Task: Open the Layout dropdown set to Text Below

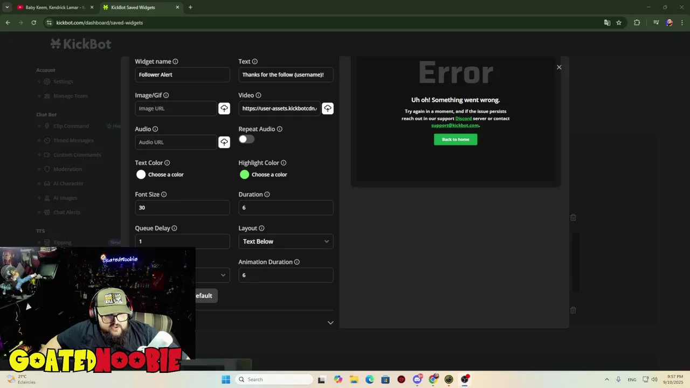Action: point(286,241)
